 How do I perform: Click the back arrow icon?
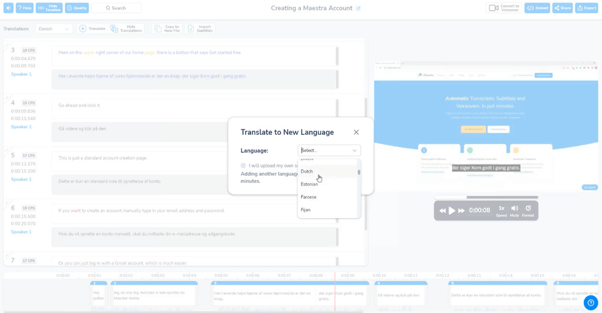pos(8,8)
